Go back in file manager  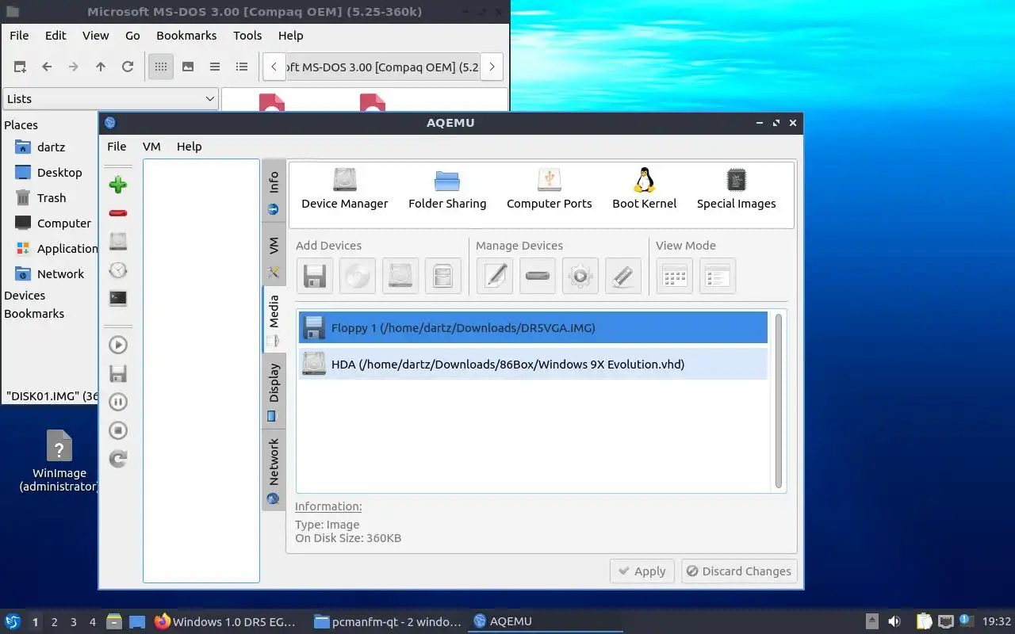[x=47, y=67]
